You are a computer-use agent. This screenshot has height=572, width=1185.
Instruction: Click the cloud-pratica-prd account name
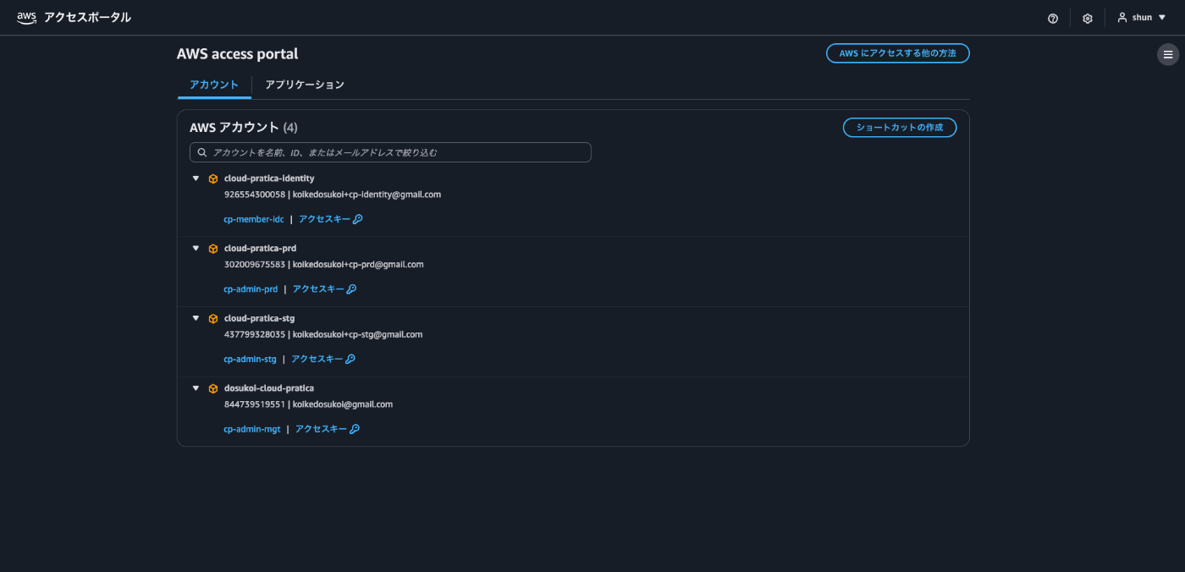[x=260, y=249]
